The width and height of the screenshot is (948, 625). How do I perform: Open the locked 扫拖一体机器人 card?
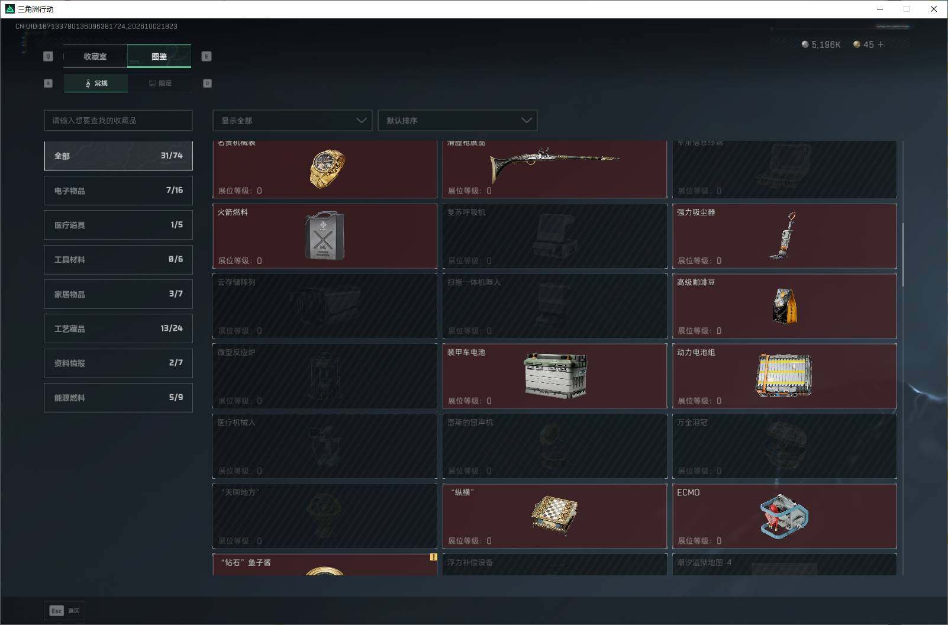[554, 306]
